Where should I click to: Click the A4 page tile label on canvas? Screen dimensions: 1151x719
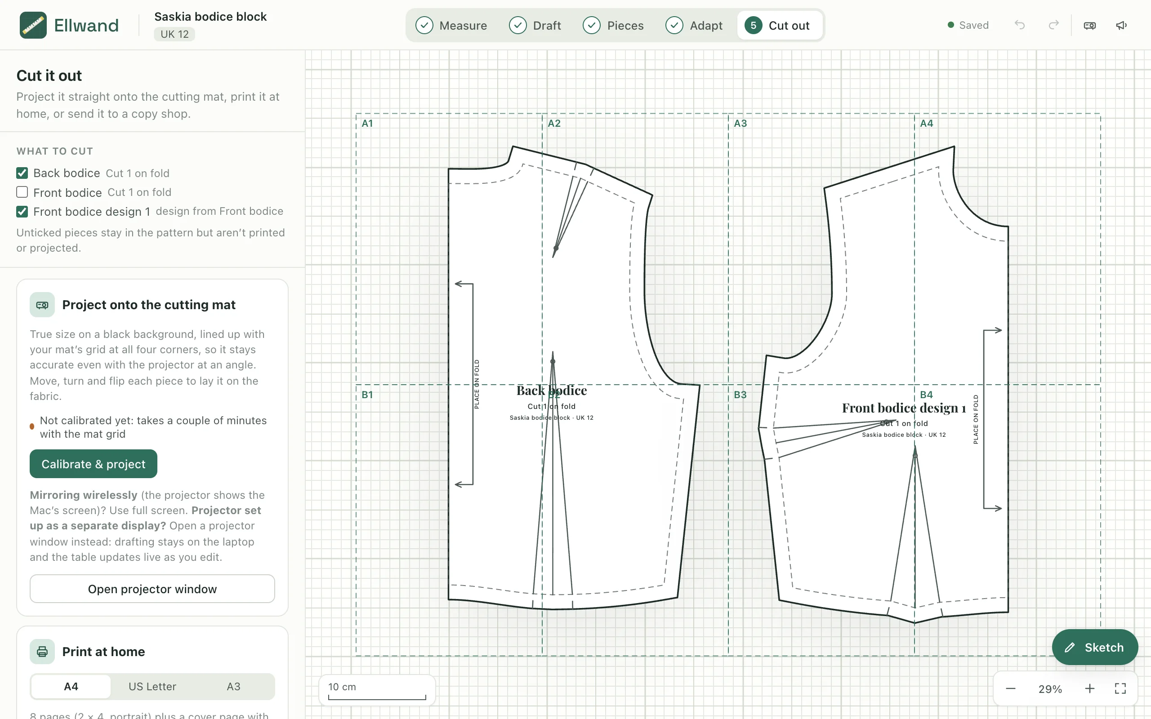coord(927,124)
